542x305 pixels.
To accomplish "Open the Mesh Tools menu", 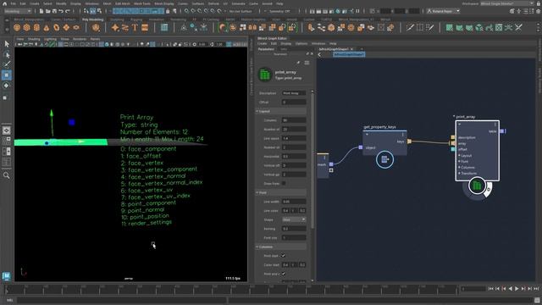I will point(141,3).
